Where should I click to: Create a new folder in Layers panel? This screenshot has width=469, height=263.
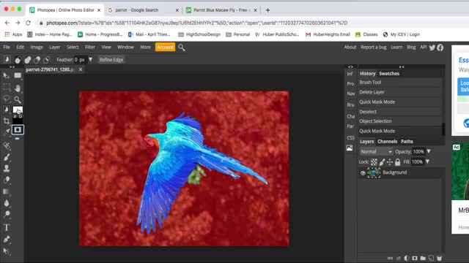[x=423, y=258]
